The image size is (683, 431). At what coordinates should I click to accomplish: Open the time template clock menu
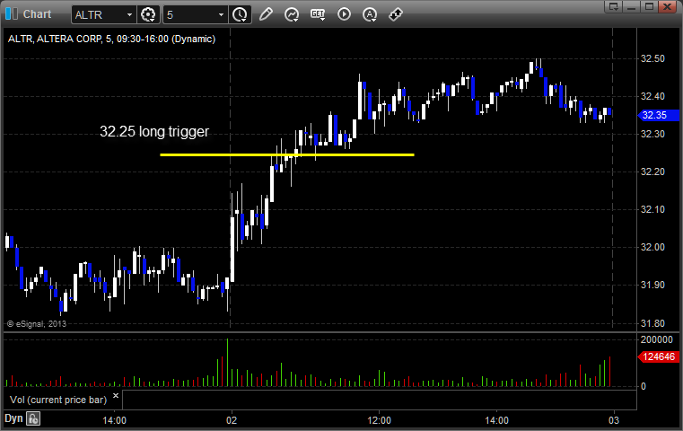pyautogui.click(x=240, y=15)
